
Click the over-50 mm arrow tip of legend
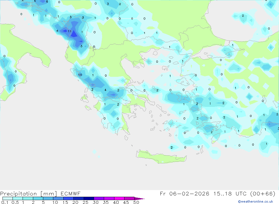139,198
